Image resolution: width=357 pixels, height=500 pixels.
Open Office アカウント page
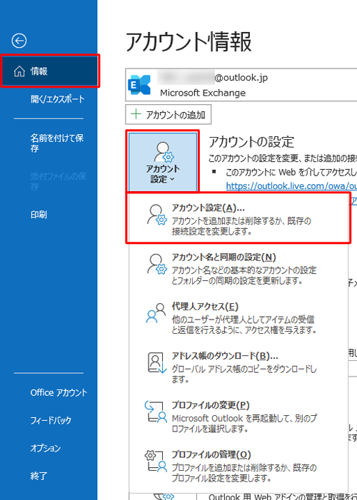click(59, 392)
